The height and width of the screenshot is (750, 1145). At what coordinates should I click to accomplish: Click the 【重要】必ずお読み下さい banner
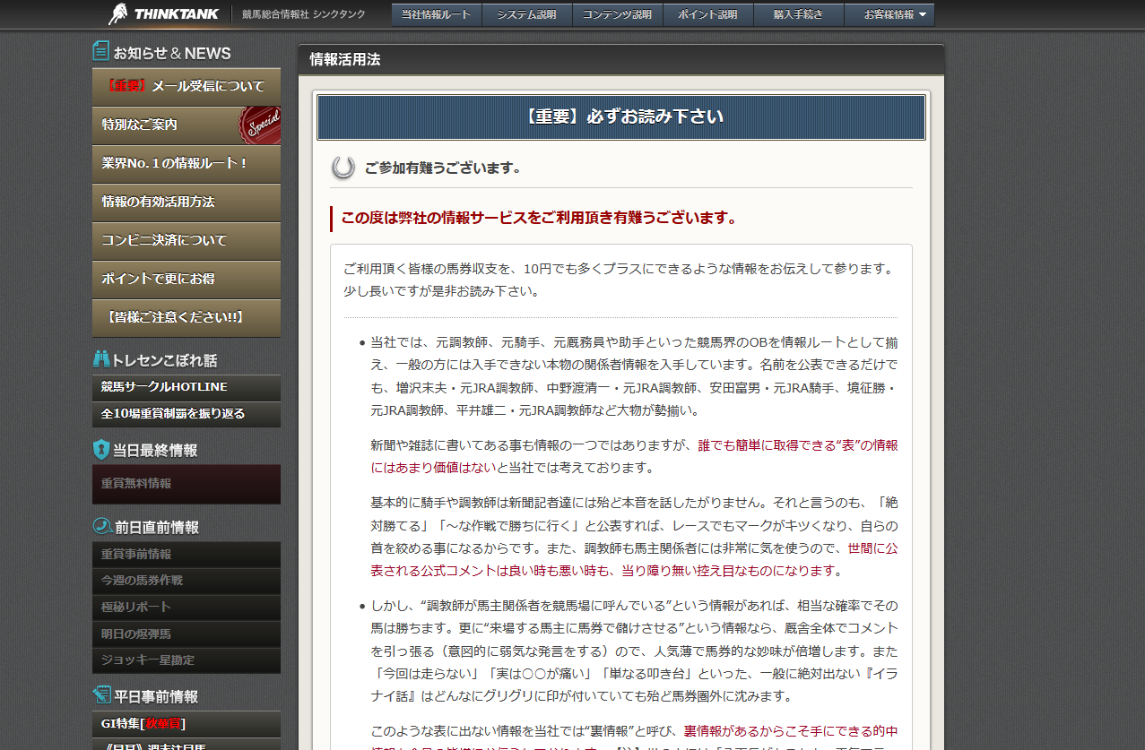coord(621,117)
